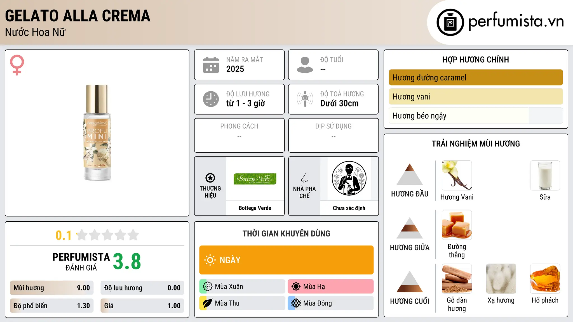Screen dimensions: 573x322
Task: Click the GELATO ALLA CREMA title
Action: point(78,16)
